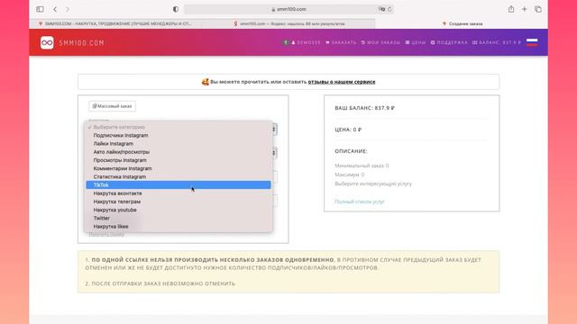
Task: Select Просмотры Instagram option
Action: pyautogui.click(x=179, y=160)
